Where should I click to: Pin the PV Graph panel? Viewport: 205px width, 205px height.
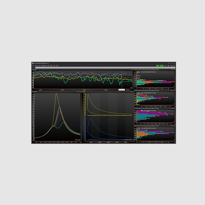[x=132, y=92]
